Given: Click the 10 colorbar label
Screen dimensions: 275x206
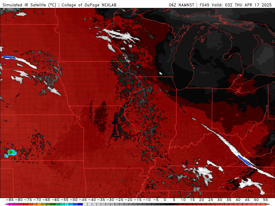Looking at the screenshot, I should [x=183, y=200].
